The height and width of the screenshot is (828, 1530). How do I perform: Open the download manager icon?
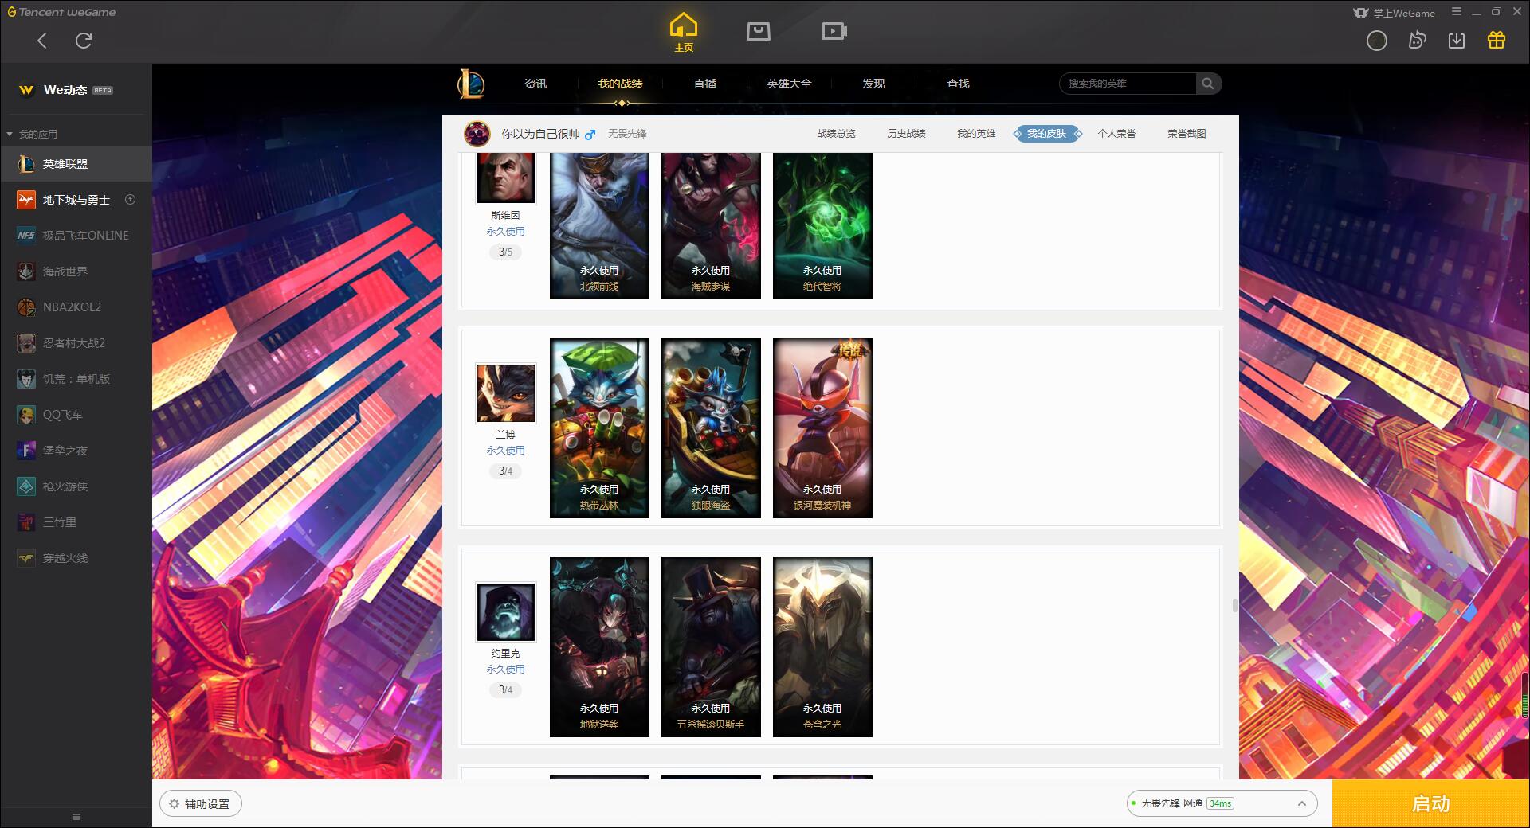[1457, 41]
